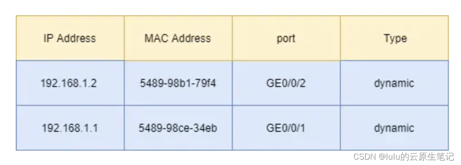Click the GE0/0/1 port cell
Image resolution: width=461 pixels, height=165 pixels.
click(286, 128)
